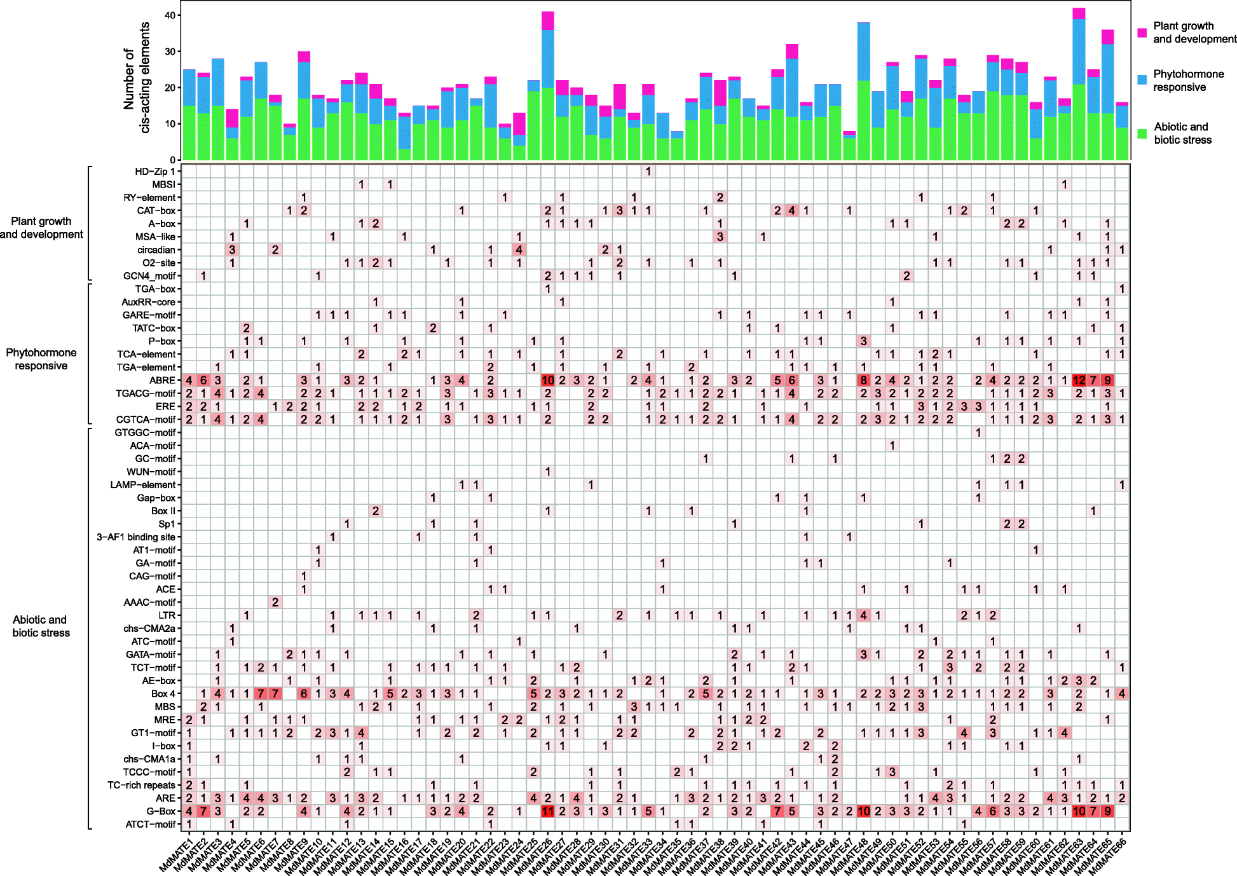Click the 'circadian' row label
Image resolution: width=1237 pixels, height=876 pixels.
pyautogui.click(x=156, y=250)
